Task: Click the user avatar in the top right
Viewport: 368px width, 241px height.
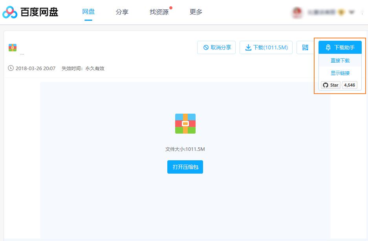Action: pos(297,12)
